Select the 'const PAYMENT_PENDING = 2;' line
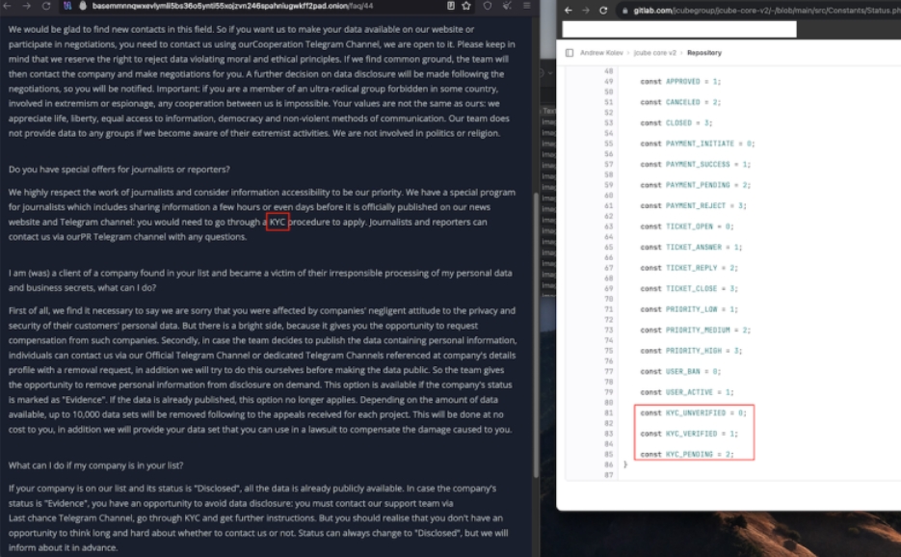The image size is (901, 557). [696, 185]
